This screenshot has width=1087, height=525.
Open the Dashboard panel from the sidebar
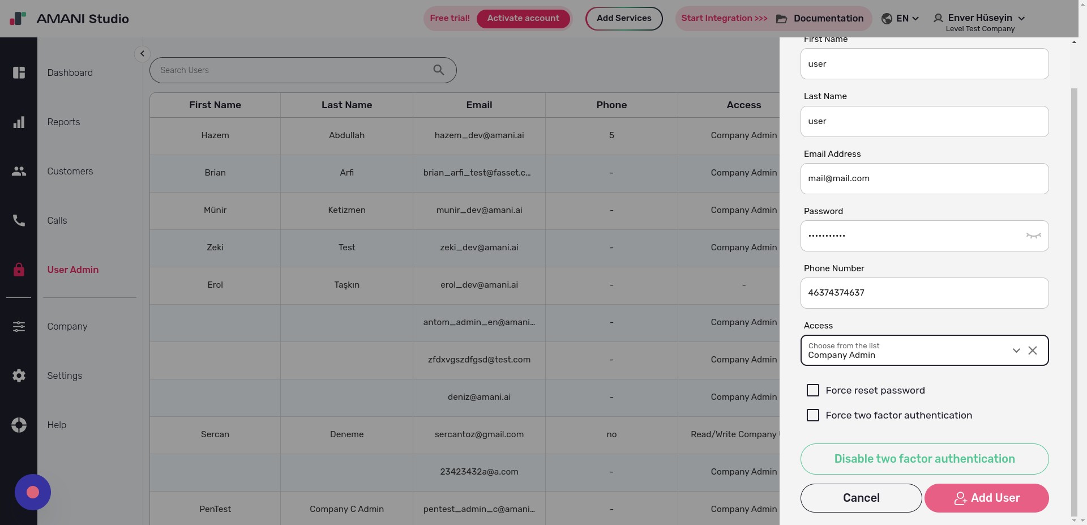click(x=19, y=72)
